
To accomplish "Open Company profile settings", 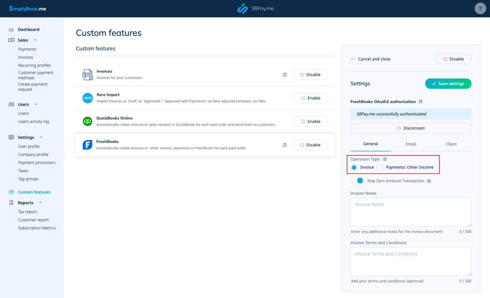I will click(x=33, y=155).
